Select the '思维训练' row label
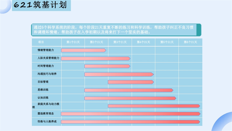 (x=43, y=89)
